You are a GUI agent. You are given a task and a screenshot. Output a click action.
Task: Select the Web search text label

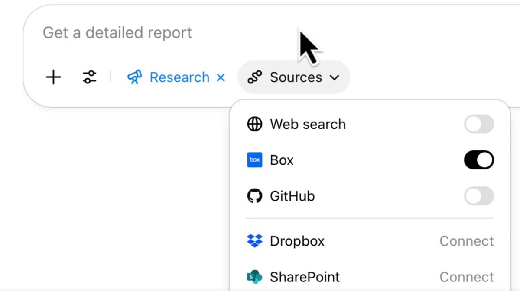coord(308,125)
